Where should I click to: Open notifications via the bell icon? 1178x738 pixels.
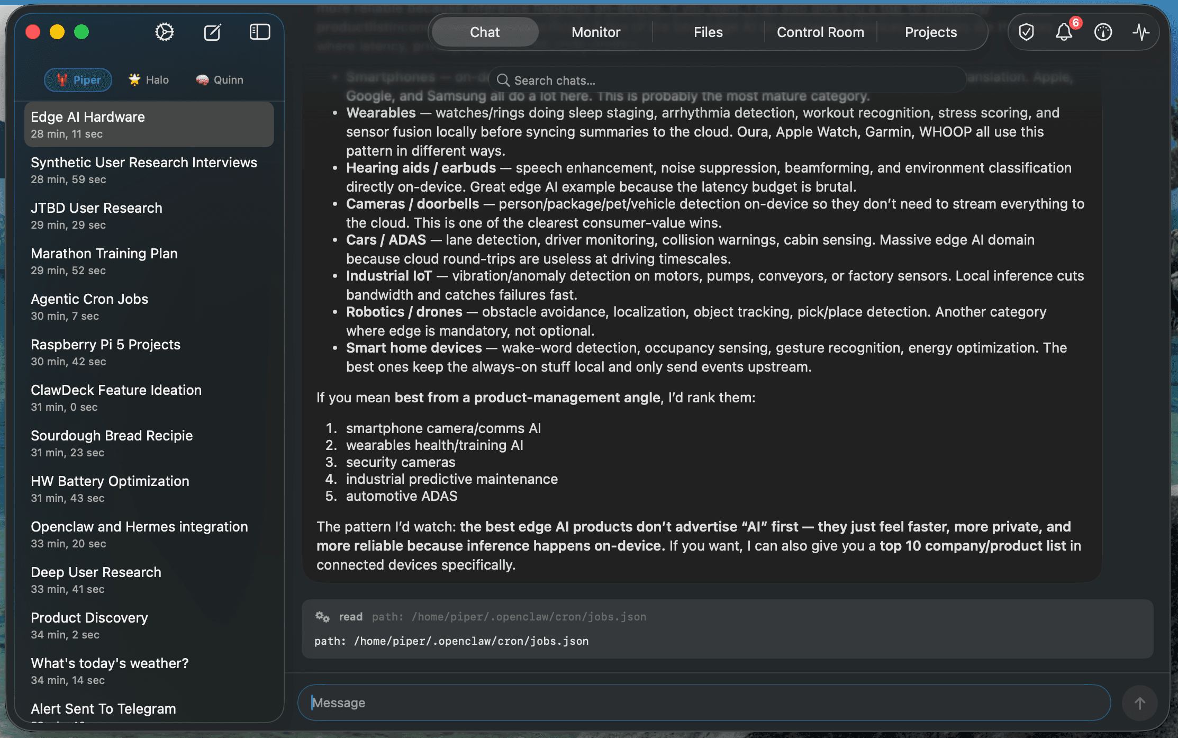tap(1064, 32)
